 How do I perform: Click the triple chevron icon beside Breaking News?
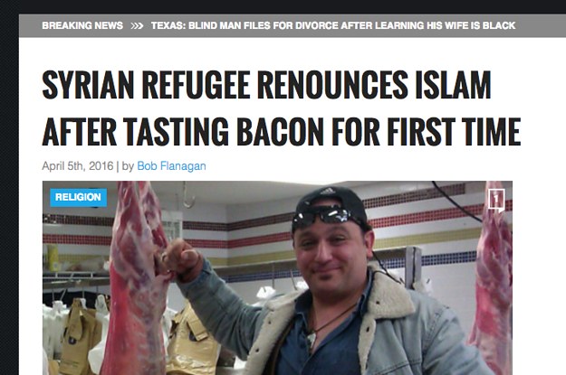(x=137, y=25)
